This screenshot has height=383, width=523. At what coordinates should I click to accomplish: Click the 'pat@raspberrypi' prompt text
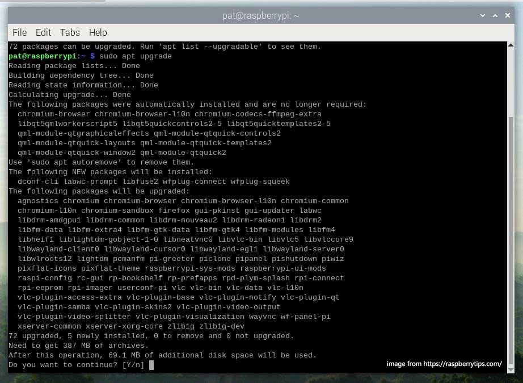pyautogui.click(x=43, y=56)
